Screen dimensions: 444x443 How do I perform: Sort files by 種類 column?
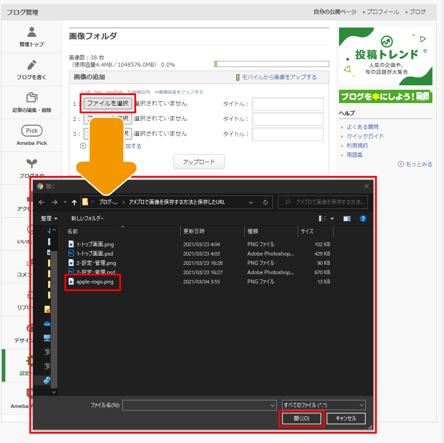tap(270, 231)
